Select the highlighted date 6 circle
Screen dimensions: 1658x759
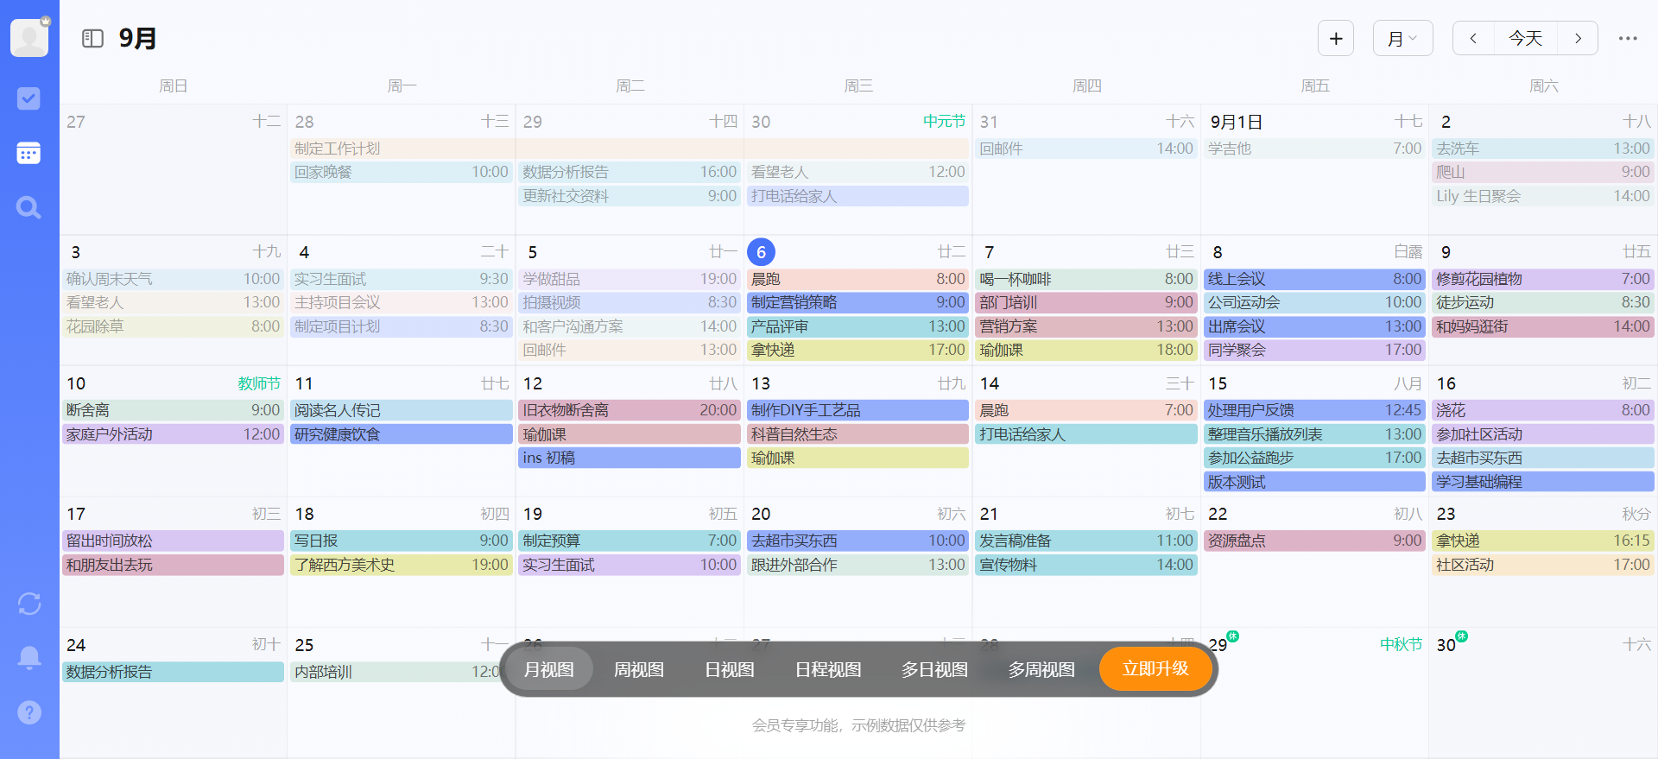tap(761, 252)
